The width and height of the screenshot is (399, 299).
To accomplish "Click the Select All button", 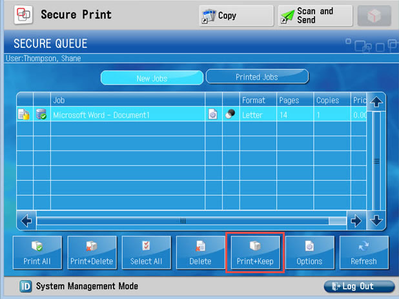I will click(x=146, y=253).
